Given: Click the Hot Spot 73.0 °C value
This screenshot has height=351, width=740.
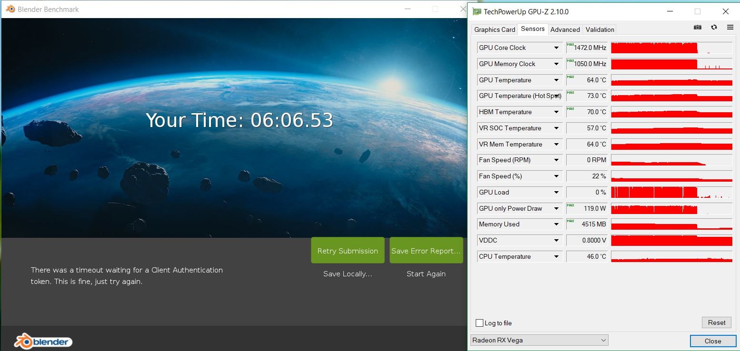Looking at the screenshot, I should pos(587,96).
